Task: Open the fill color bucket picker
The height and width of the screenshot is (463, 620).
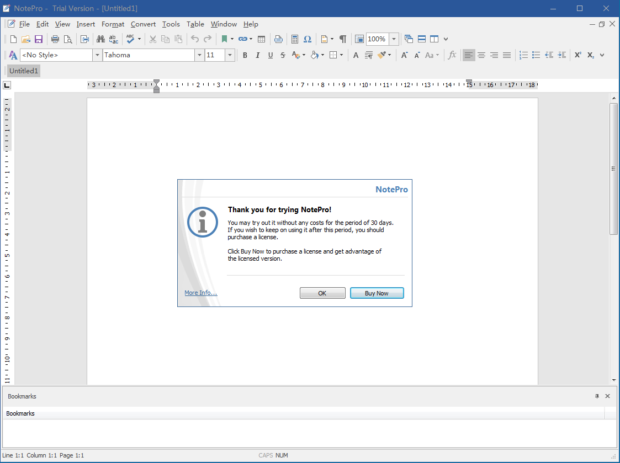Action: tap(315, 55)
